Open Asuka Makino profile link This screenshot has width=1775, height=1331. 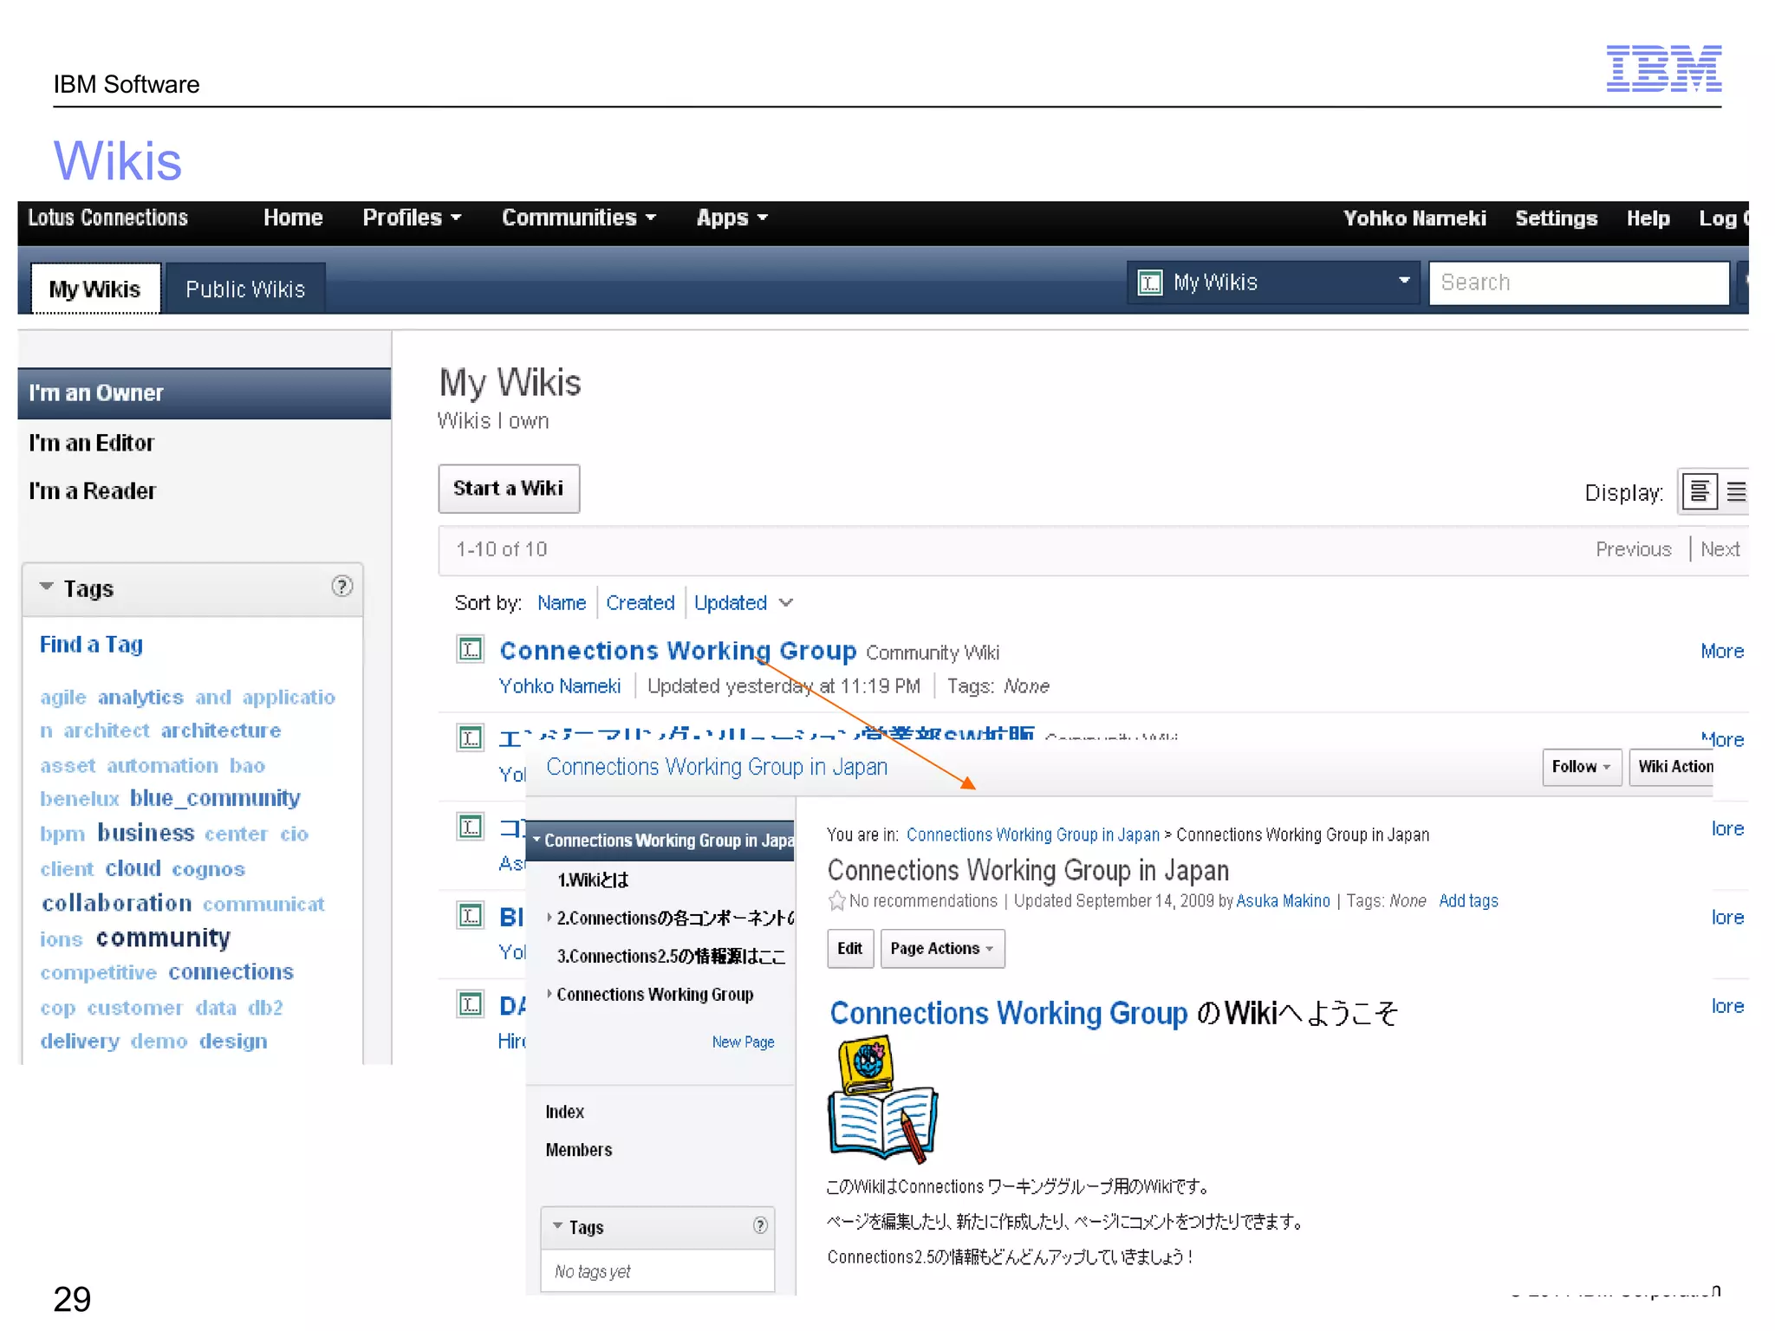[x=1283, y=901]
